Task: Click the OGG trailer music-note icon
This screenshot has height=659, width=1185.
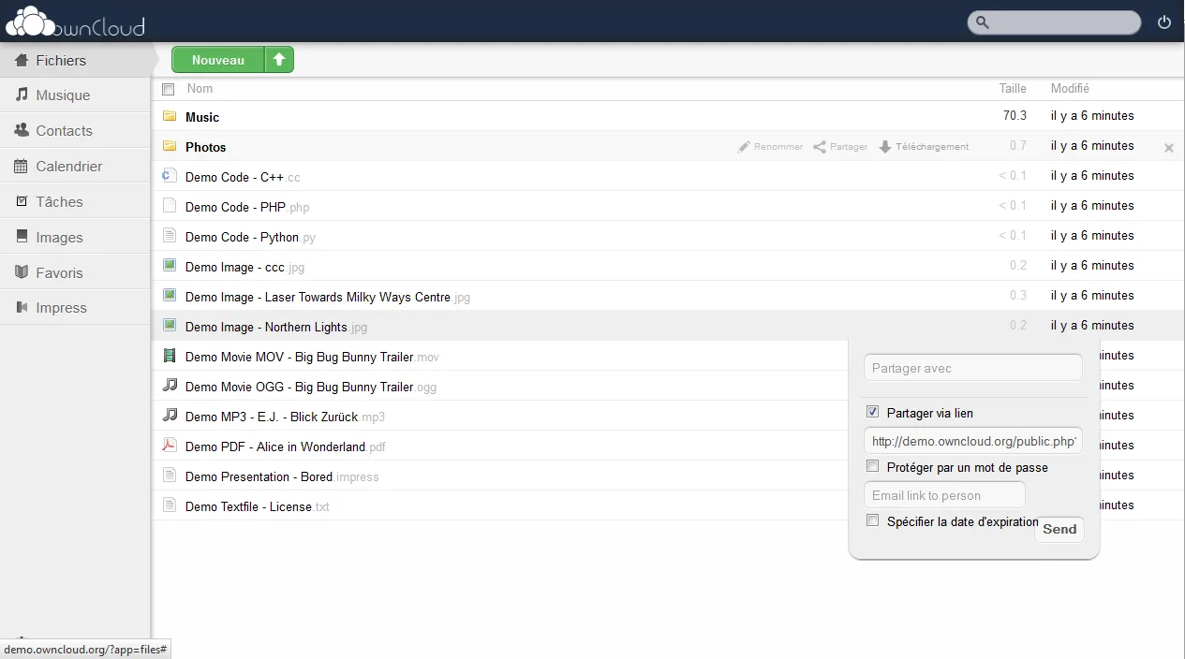Action: point(170,385)
